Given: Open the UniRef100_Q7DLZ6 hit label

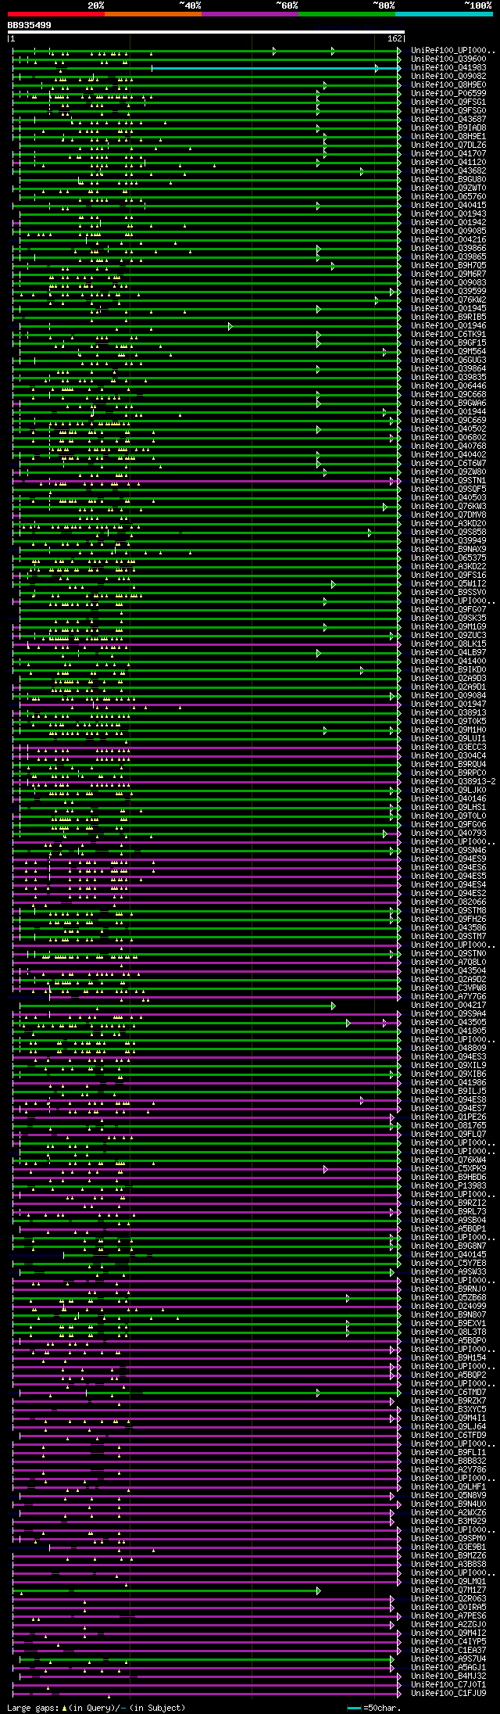Looking at the screenshot, I should [448, 145].
